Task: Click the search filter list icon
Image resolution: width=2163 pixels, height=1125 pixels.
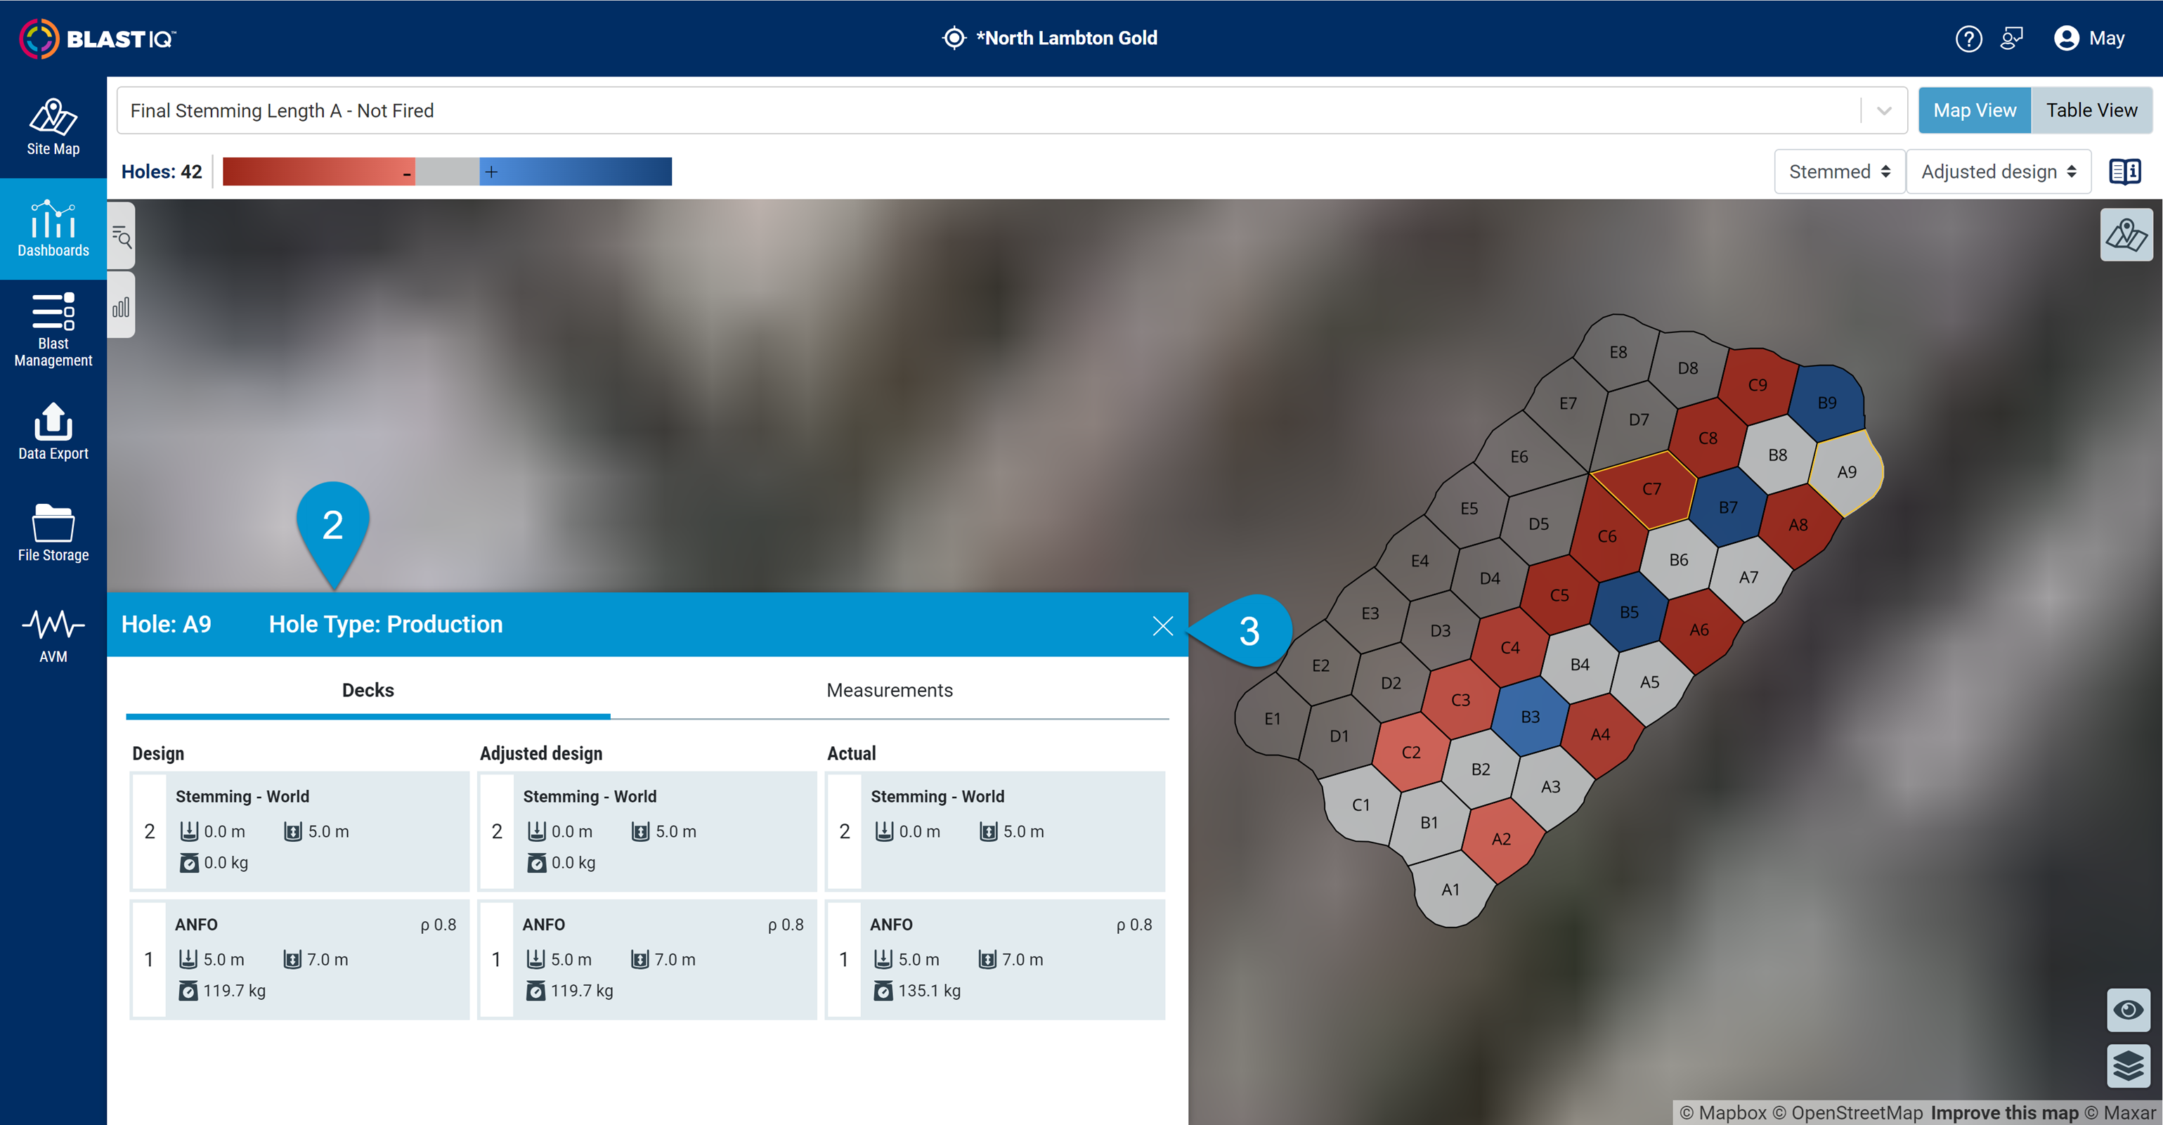Action: pyautogui.click(x=122, y=237)
